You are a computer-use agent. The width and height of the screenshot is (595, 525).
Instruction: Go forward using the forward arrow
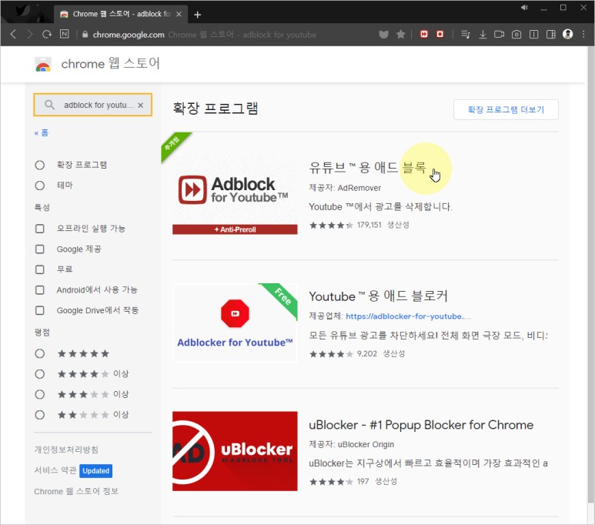pyautogui.click(x=30, y=35)
